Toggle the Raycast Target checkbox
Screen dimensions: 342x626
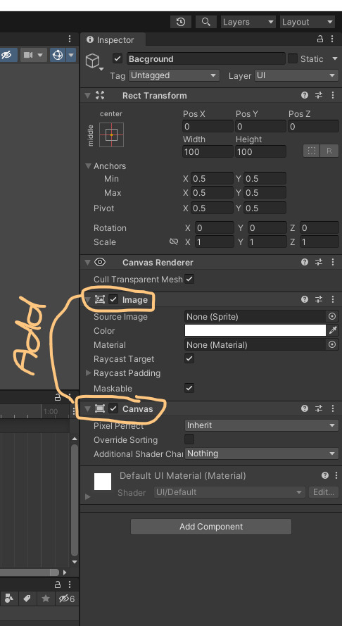189,358
